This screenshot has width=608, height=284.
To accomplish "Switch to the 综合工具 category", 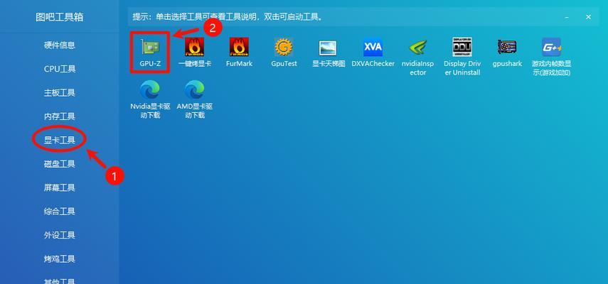I will 59,212.
